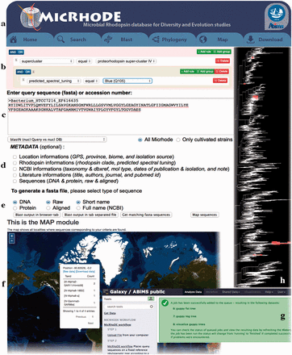Open the blastN program dropdown
292x355 pixels.
coord(57,140)
